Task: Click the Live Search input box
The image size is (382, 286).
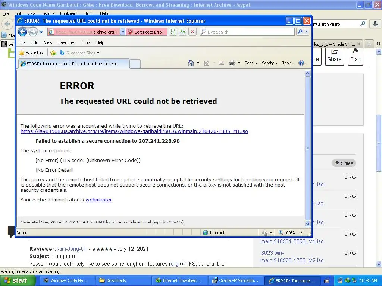Action: [x=247, y=32]
